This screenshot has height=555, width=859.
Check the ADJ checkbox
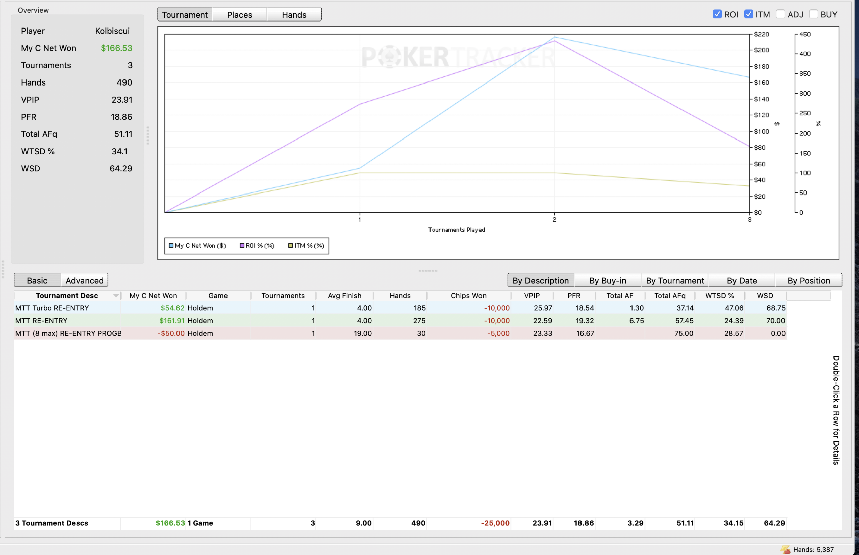click(x=780, y=14)
